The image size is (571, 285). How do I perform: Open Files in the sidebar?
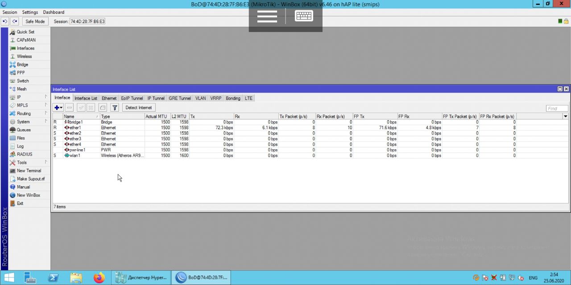click(21, 138)
